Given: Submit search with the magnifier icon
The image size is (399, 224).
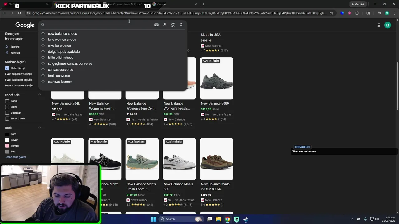Looking at the screenshot, I should pos(181,25).
